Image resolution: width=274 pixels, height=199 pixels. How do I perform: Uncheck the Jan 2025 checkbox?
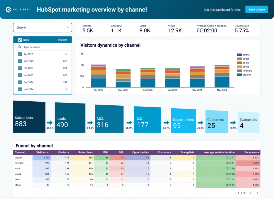(x=20, y=75)
